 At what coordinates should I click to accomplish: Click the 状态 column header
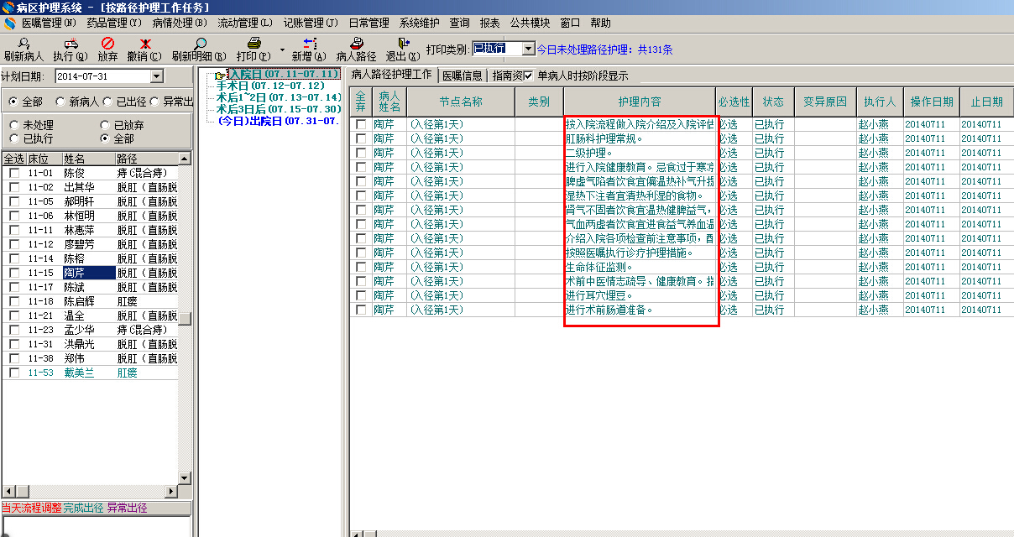click(x=773, y=102)
